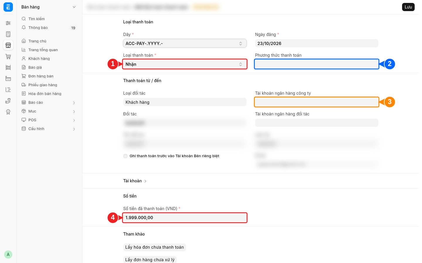Viewport: 422px width, 263px height.
Task: Open the factory manufacturing module icon
Action: coord(8,79)
